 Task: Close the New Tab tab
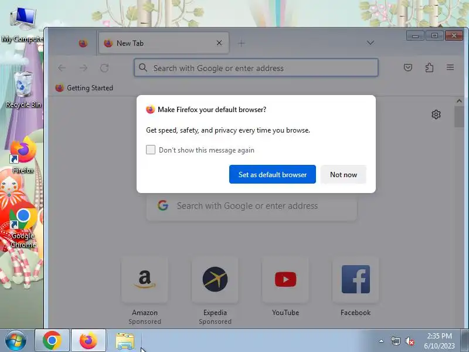point(219,43)
